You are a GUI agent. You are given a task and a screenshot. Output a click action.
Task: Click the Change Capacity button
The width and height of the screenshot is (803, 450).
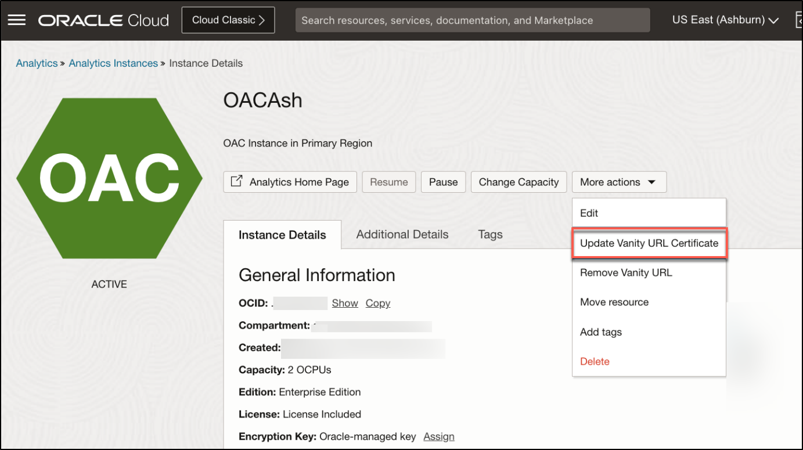coord(518,182)
